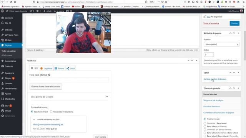Click the Publicar button
The image size is (246, 138).
(x=234, y=23)
